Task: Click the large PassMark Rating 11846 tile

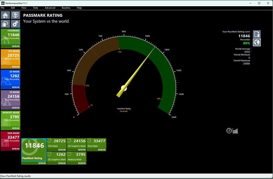Action: click(x=34, y=150)
